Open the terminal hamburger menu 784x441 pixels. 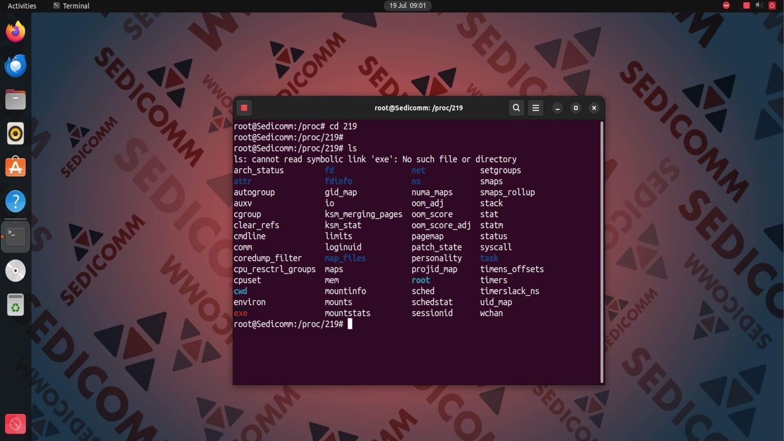536,108
